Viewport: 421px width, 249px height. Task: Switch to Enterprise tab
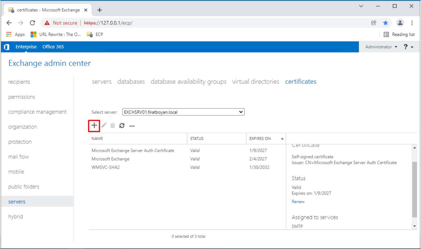point(26,47)
